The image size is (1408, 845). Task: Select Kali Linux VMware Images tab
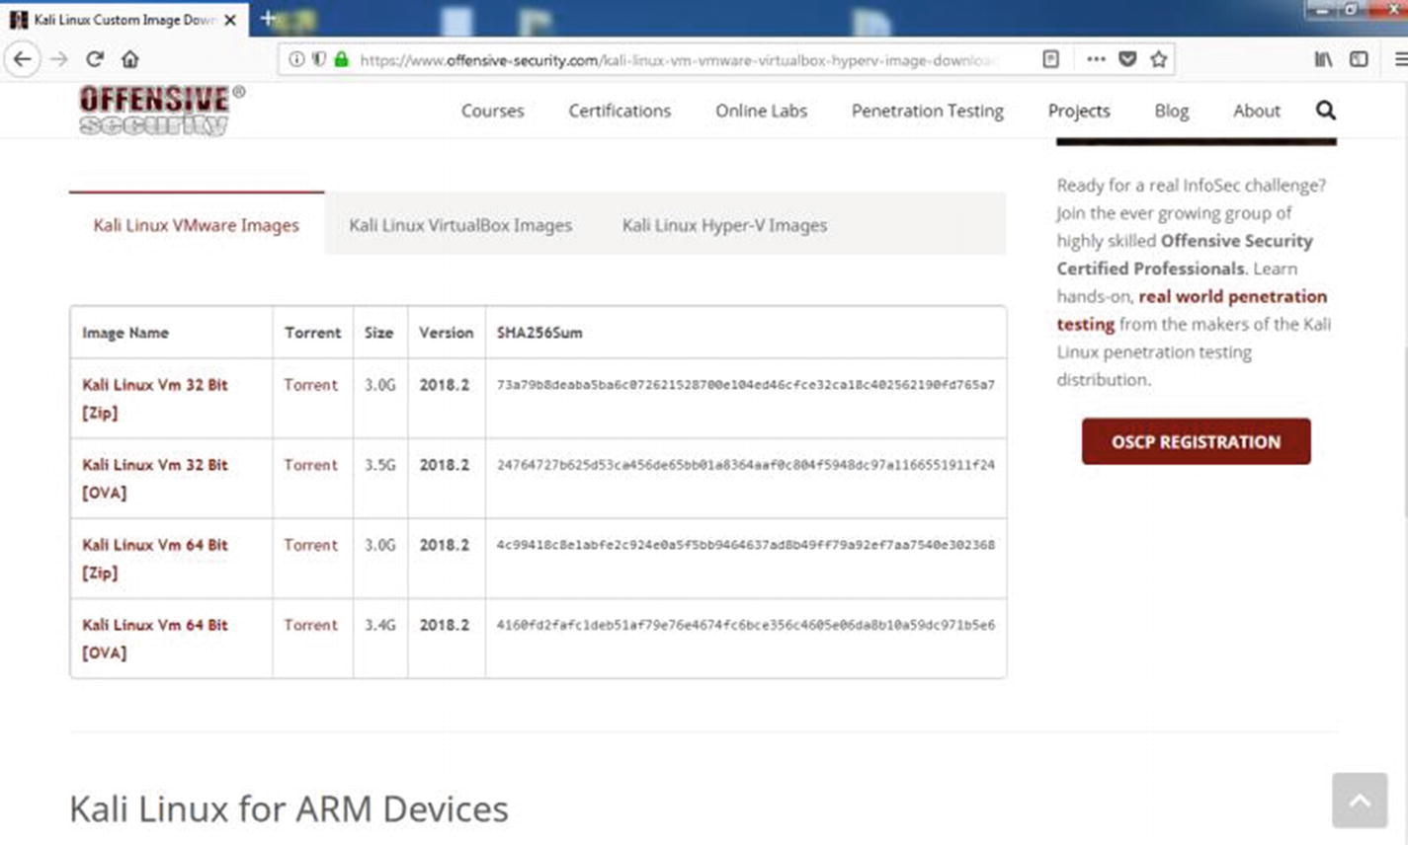point(197,225)
